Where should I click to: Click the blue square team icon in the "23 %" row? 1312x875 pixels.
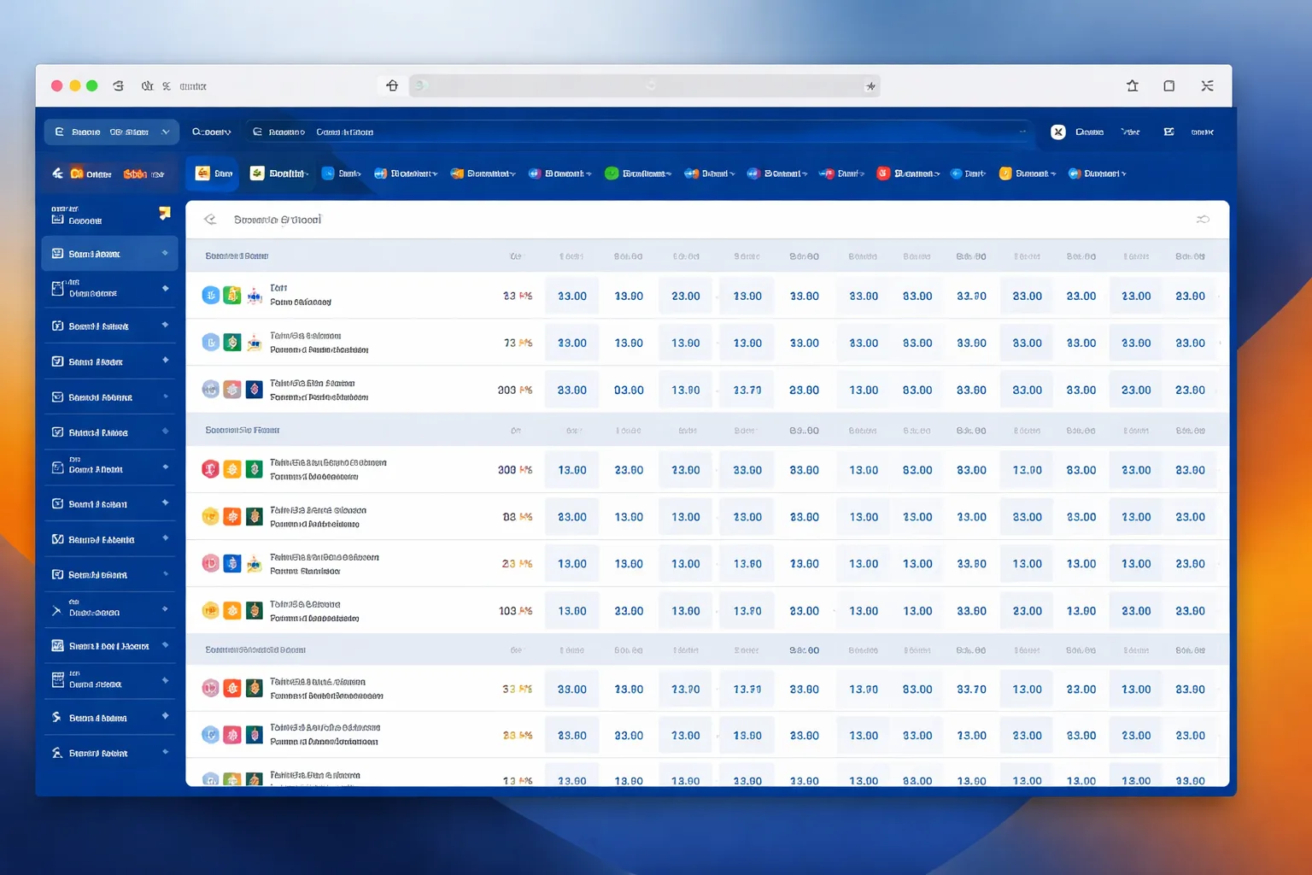(232, 564)
